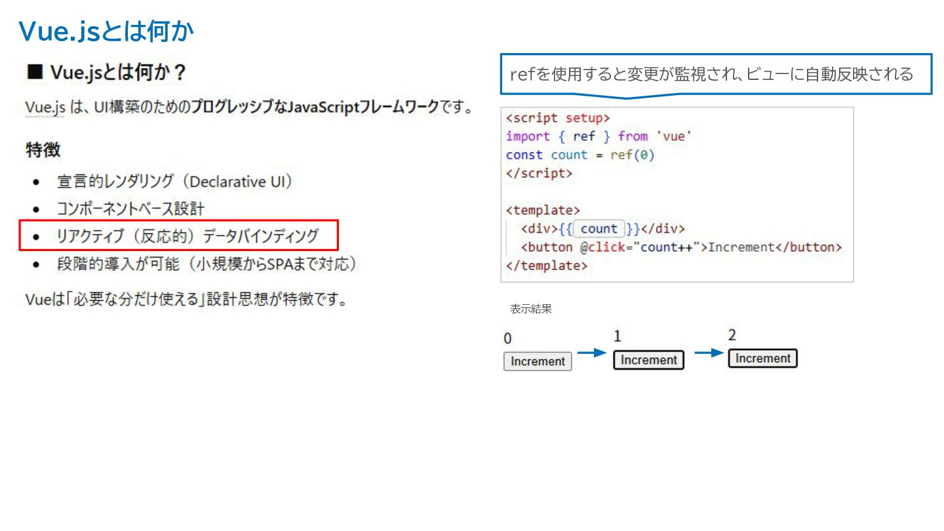Click bullet コンポーネントベース設計
This screenshot has width=944, height=531.
click(130, 208)
